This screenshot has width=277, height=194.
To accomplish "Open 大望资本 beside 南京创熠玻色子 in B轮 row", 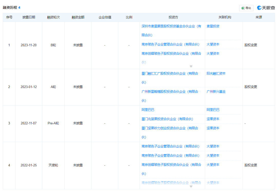I will 213,54.
